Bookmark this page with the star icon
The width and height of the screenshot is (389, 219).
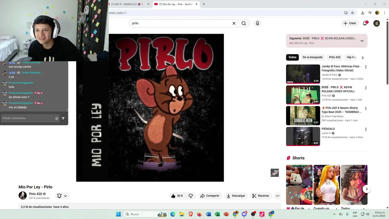[353, 13]
